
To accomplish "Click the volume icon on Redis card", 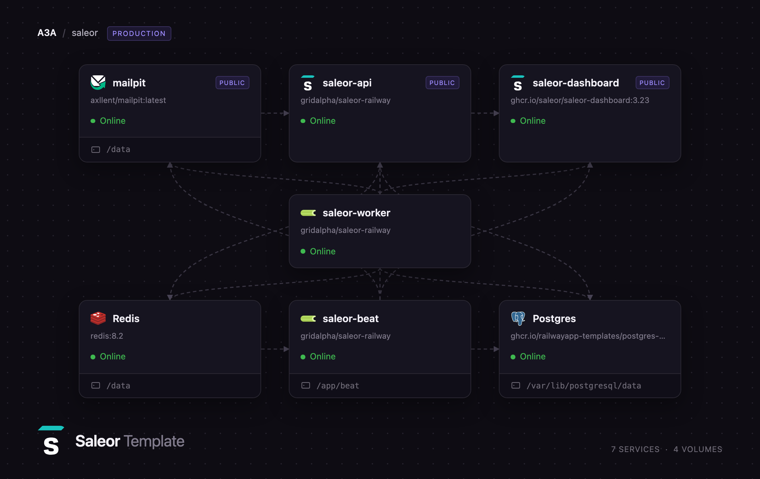I will coord(96,385).
